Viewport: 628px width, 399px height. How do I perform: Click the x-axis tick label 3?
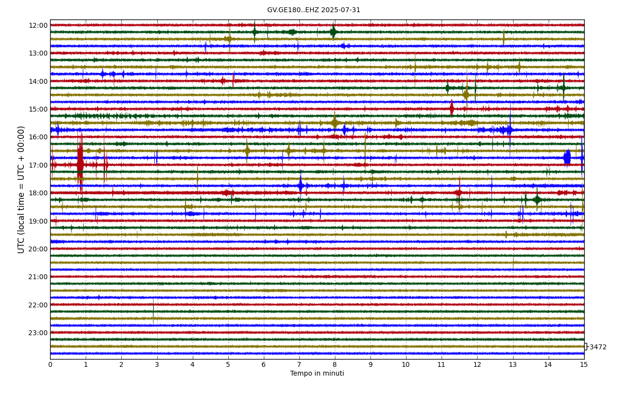click(157, 364)
